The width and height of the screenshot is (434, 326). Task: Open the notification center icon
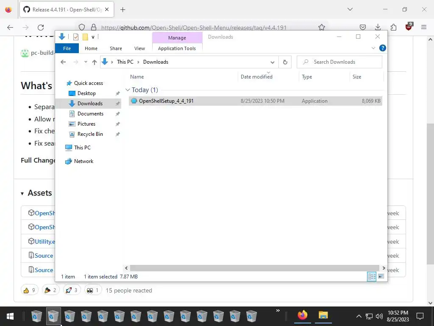pos(420,316)
